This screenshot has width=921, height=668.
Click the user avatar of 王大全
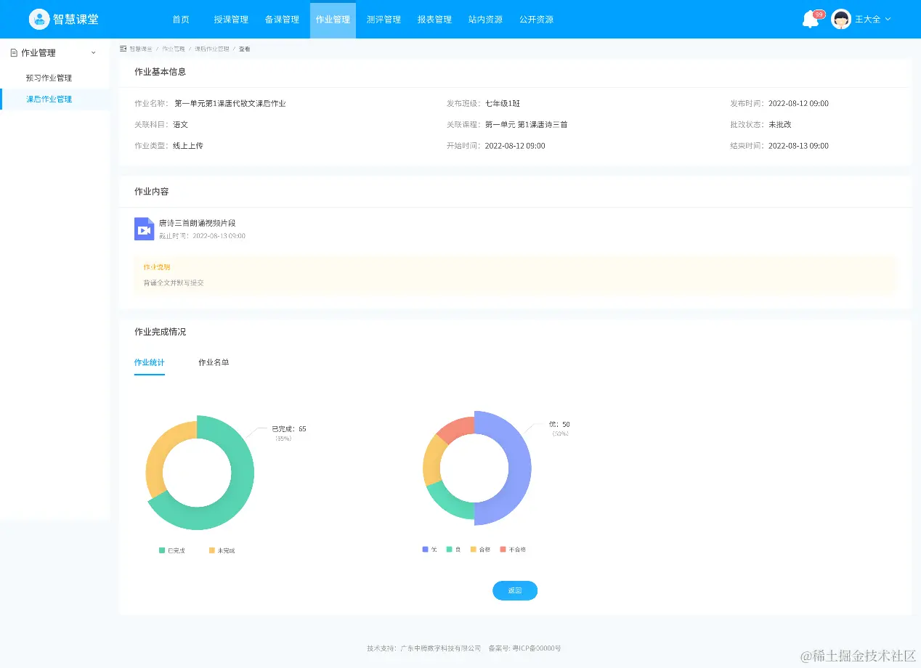841,20
